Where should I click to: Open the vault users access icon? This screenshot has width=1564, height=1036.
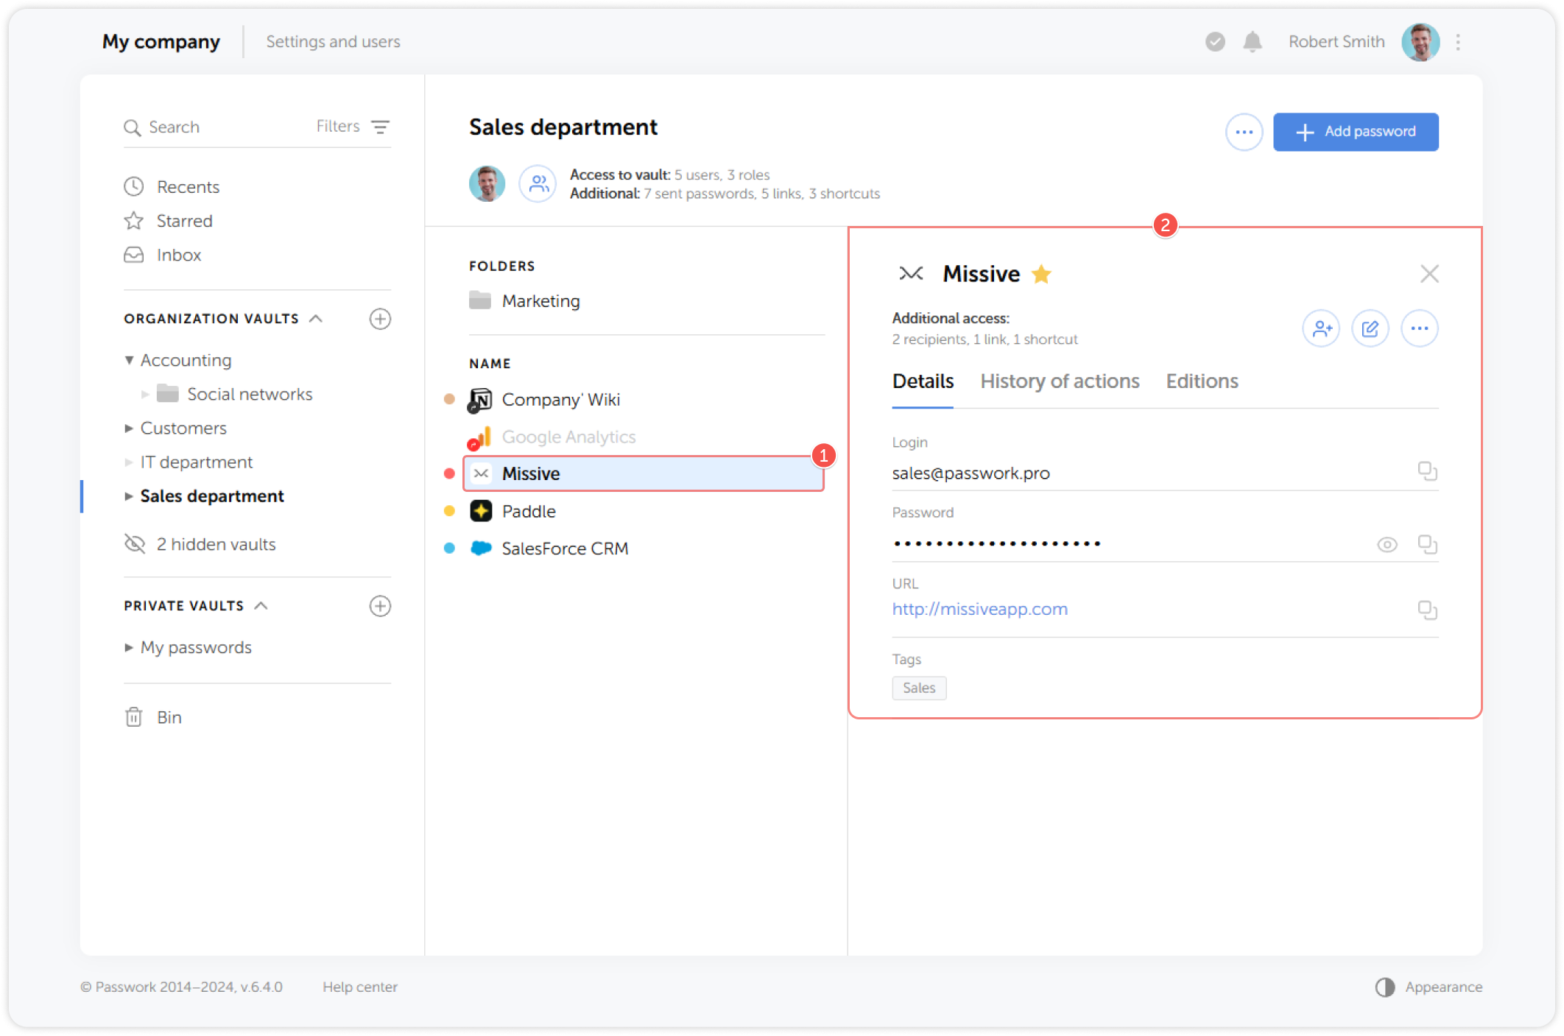pos(538,183)
